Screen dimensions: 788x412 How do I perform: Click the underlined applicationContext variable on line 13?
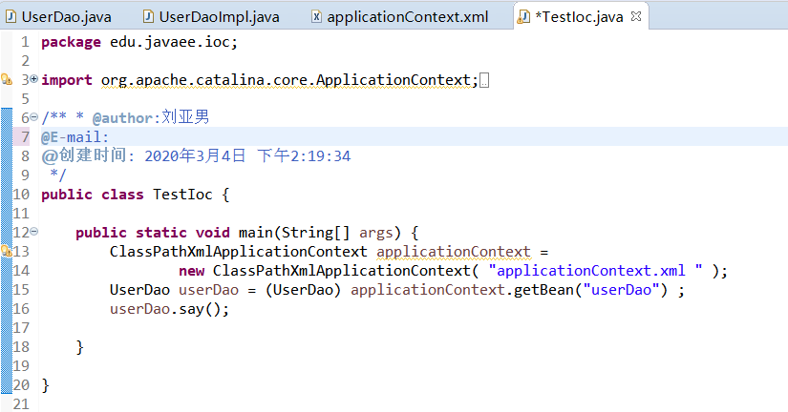click(x=454, y=252)
